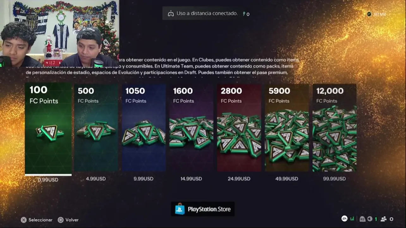This screenshot has height=228, width=406.
Task: Choose the 500 FC Points pack
Action: tap(96, 128)
